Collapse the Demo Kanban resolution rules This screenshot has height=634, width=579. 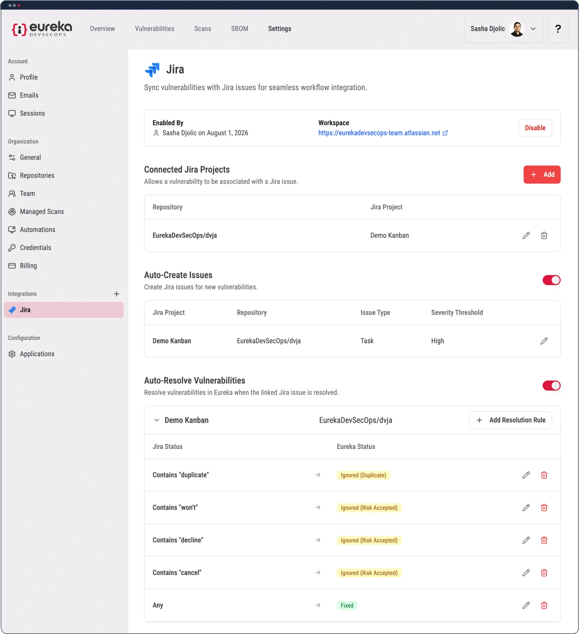[157, 420]
